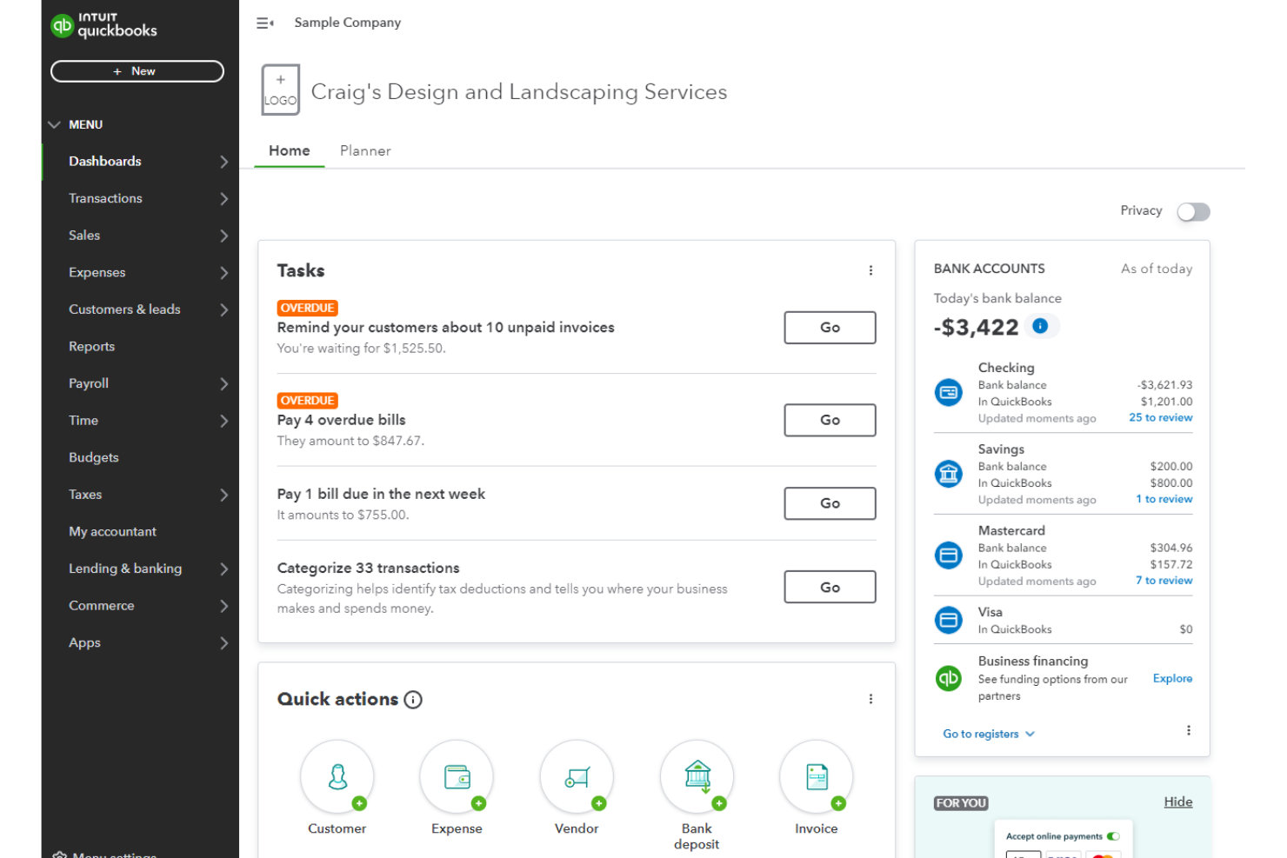Open the 25 to review link for Checking
This screenshot has width=1287, height=858.
[1160, 417]
